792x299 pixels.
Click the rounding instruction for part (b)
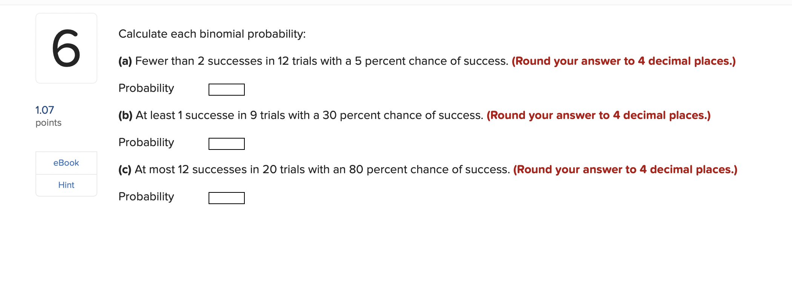tap(599, 115)
